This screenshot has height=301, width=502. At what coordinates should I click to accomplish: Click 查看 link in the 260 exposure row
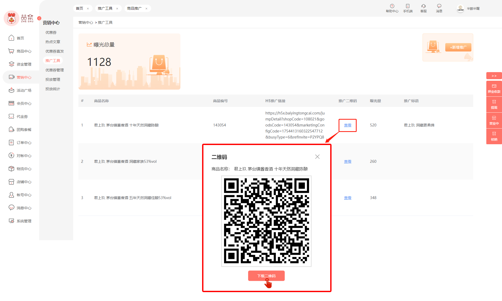click(347, 162)
